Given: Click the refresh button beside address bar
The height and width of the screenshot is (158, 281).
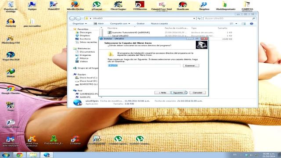Looking at the screenshot, I should [199, 18].
